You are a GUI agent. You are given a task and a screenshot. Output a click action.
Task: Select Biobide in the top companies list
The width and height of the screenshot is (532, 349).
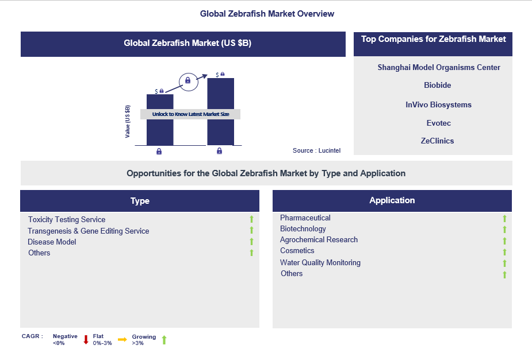[x=437, y=85]
